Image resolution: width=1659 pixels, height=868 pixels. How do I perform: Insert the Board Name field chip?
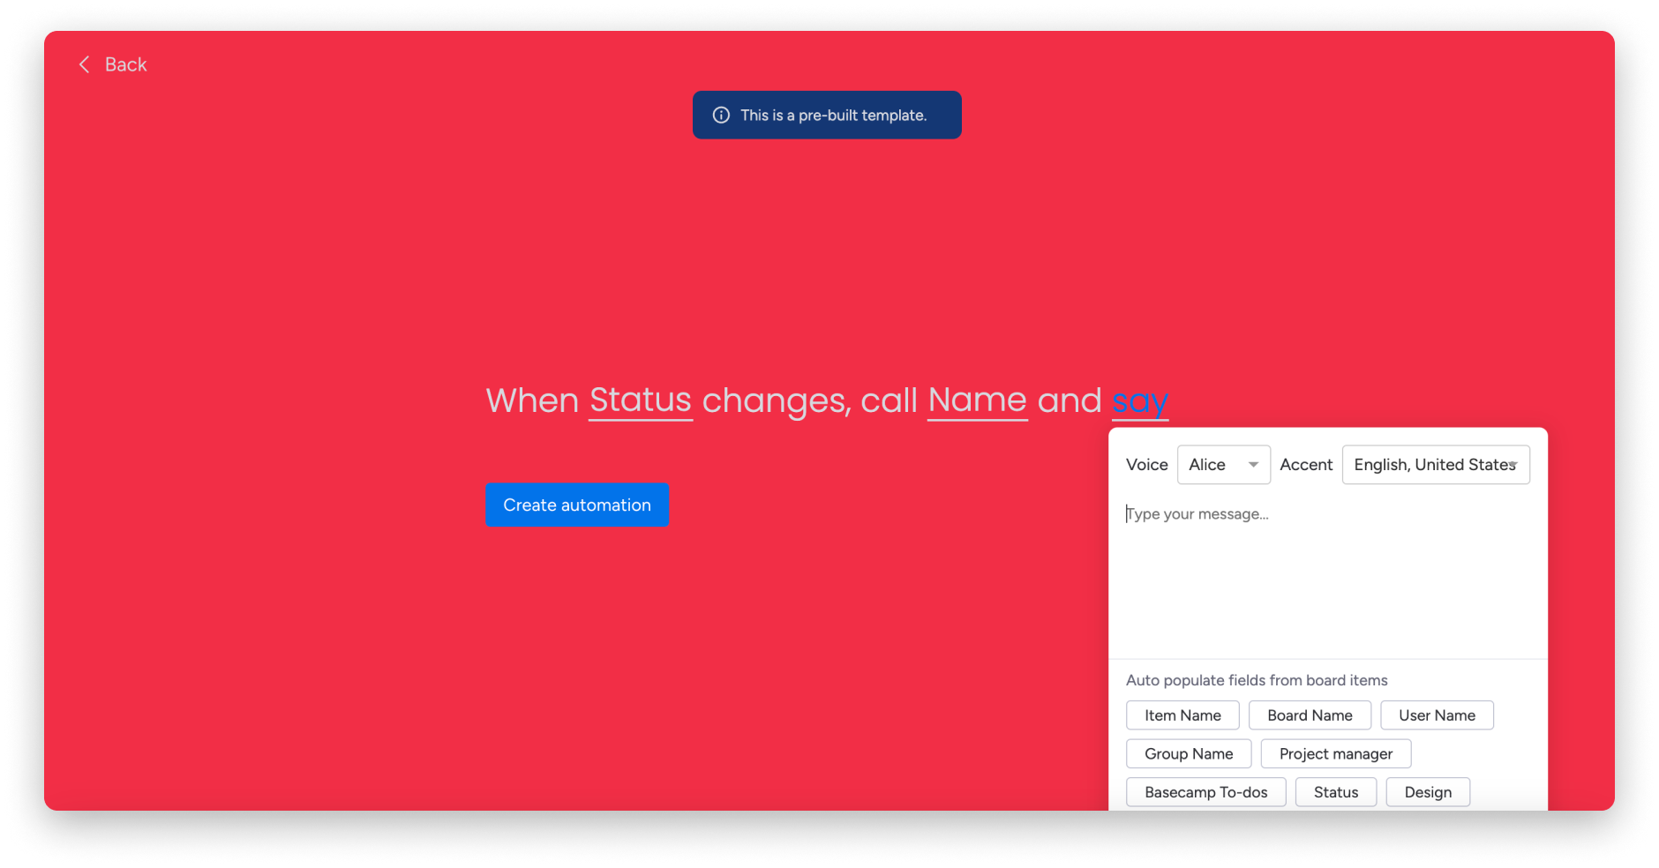(1310, 715)
